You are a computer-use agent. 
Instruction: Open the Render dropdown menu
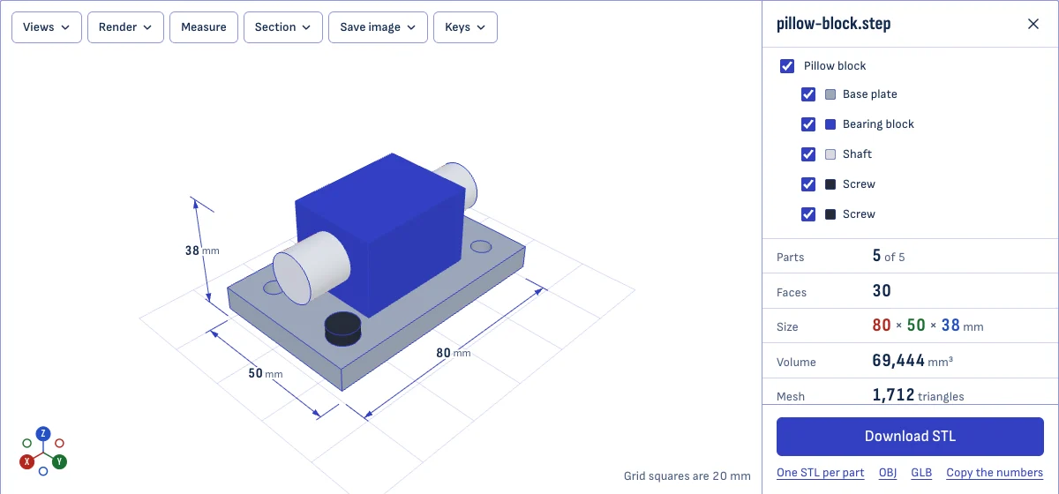[125, 27]
